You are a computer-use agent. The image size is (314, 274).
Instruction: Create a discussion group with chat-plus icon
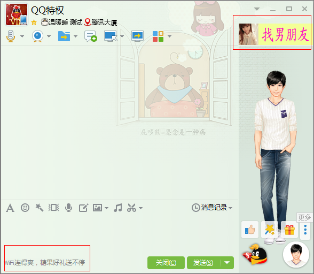(91, 36)
